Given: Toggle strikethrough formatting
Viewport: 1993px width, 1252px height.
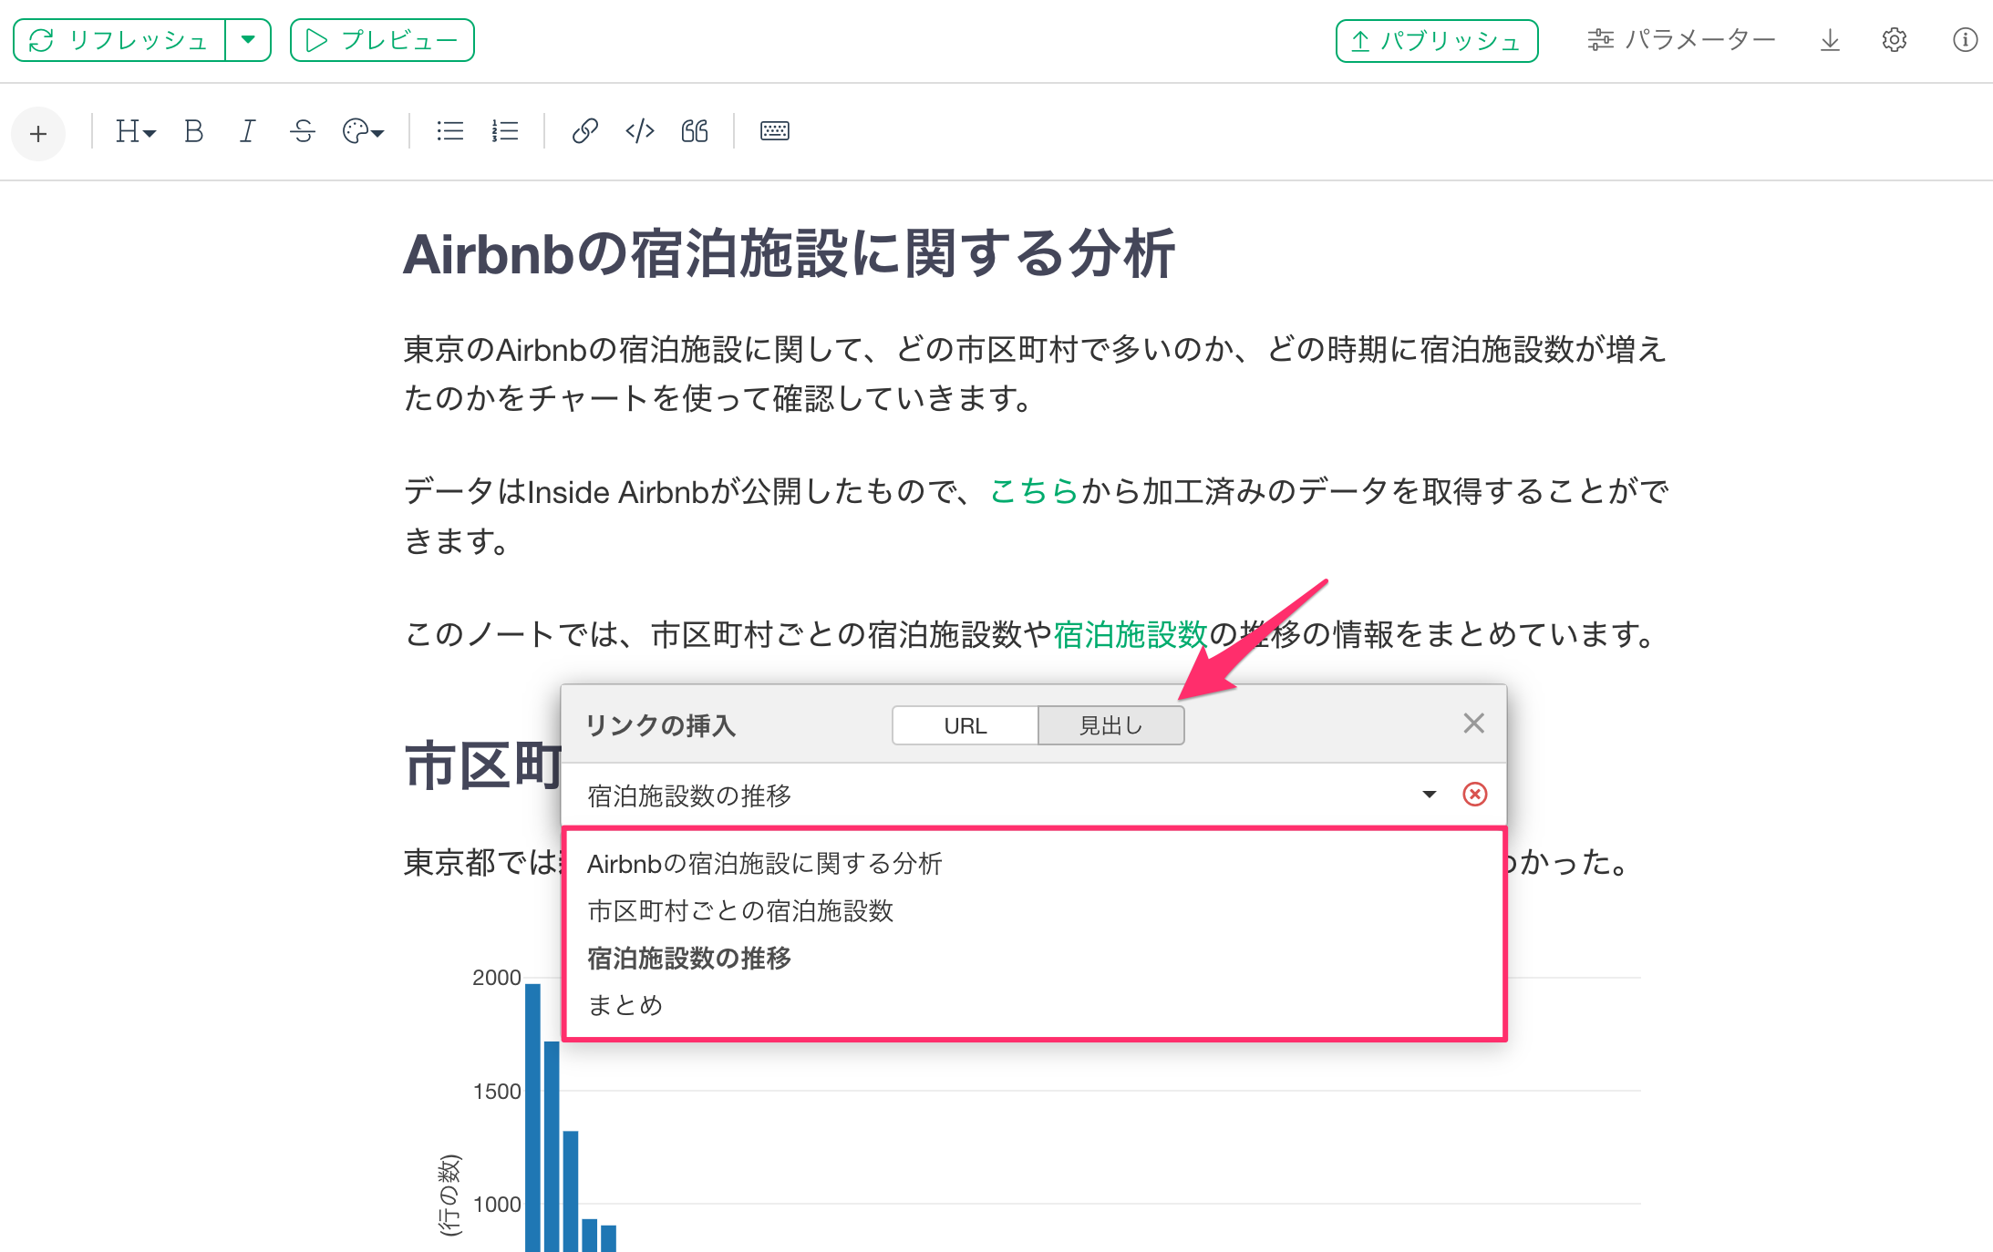Looking at the screenshot, I should pos(303,131).
